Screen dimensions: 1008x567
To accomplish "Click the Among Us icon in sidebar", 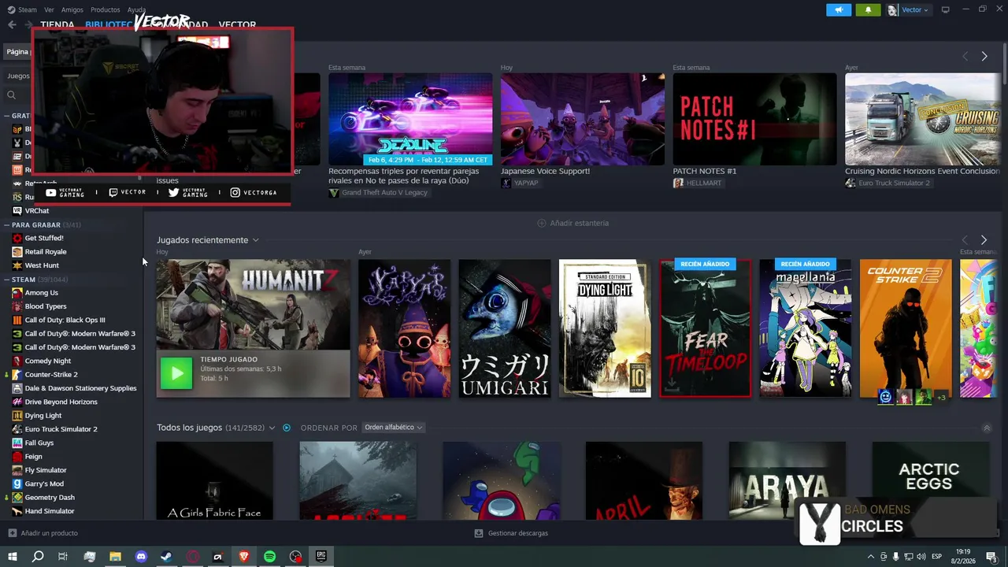I will click(17, 292).
